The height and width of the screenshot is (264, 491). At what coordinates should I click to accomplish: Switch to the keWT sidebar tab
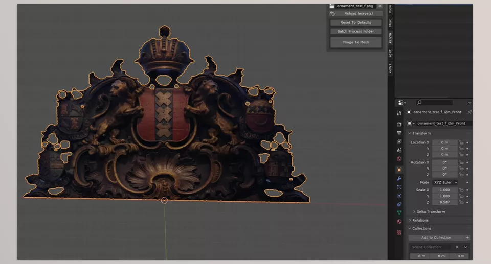pos(390,68)
